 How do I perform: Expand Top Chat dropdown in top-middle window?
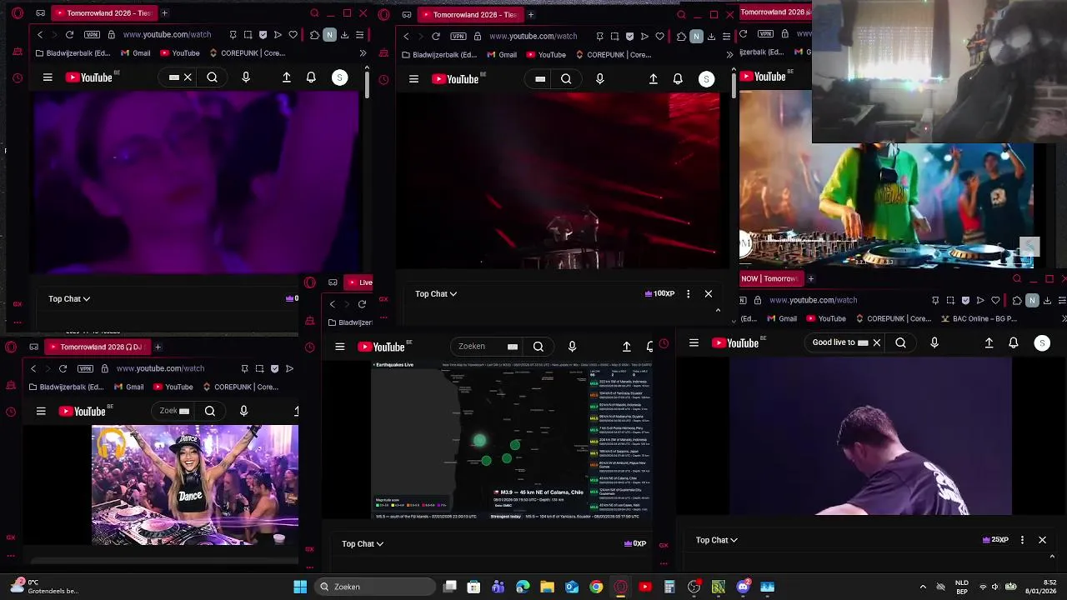click(436, 293)
